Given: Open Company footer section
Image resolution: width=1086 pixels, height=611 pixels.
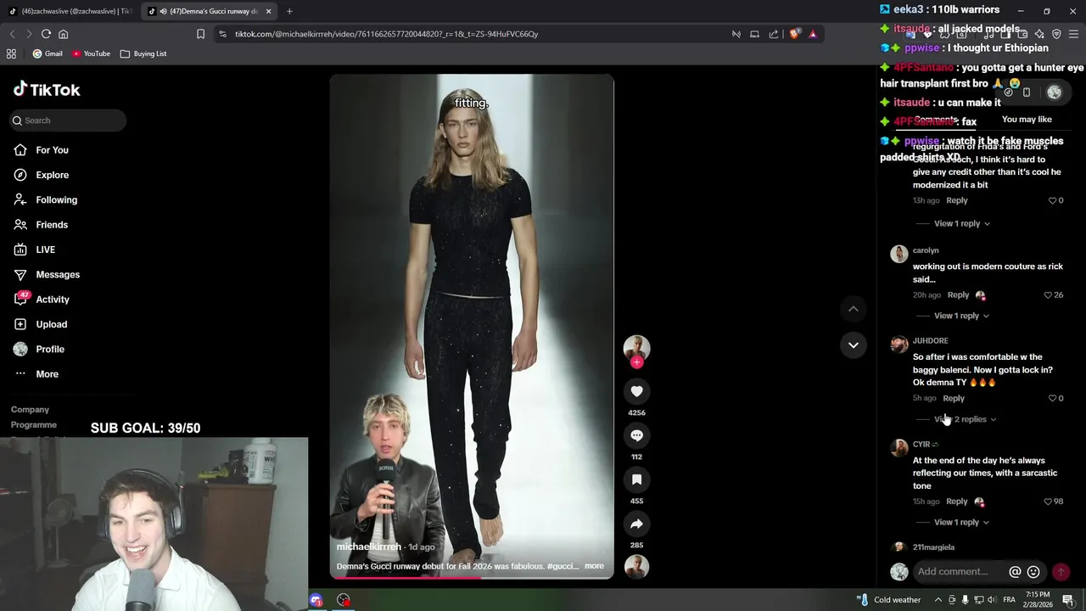Looking at the screenshot, I should pos(30,410).
